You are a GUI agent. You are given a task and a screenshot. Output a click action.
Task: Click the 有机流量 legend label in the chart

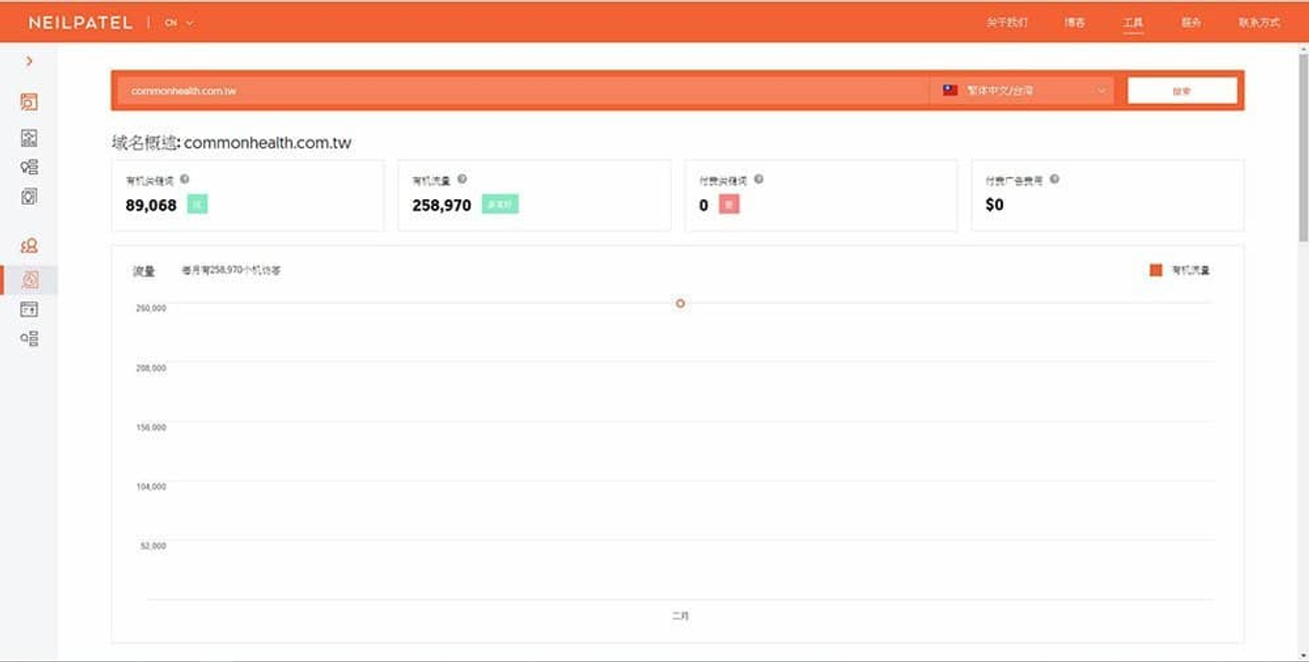pyautogui.click(x=1191, y=270)
